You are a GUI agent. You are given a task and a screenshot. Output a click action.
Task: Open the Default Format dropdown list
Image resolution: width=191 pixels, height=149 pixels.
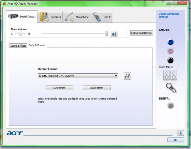(x=78, y=76)
